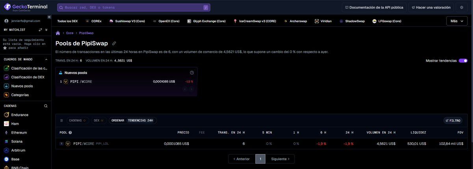
Task: Open the user account avatar icon
Action: coord(6,20)
